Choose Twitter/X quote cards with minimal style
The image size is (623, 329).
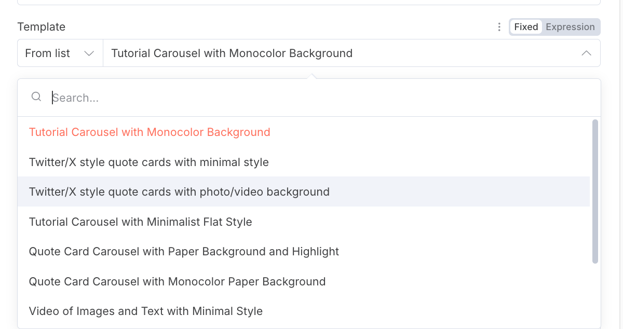[x=149, y=162]
